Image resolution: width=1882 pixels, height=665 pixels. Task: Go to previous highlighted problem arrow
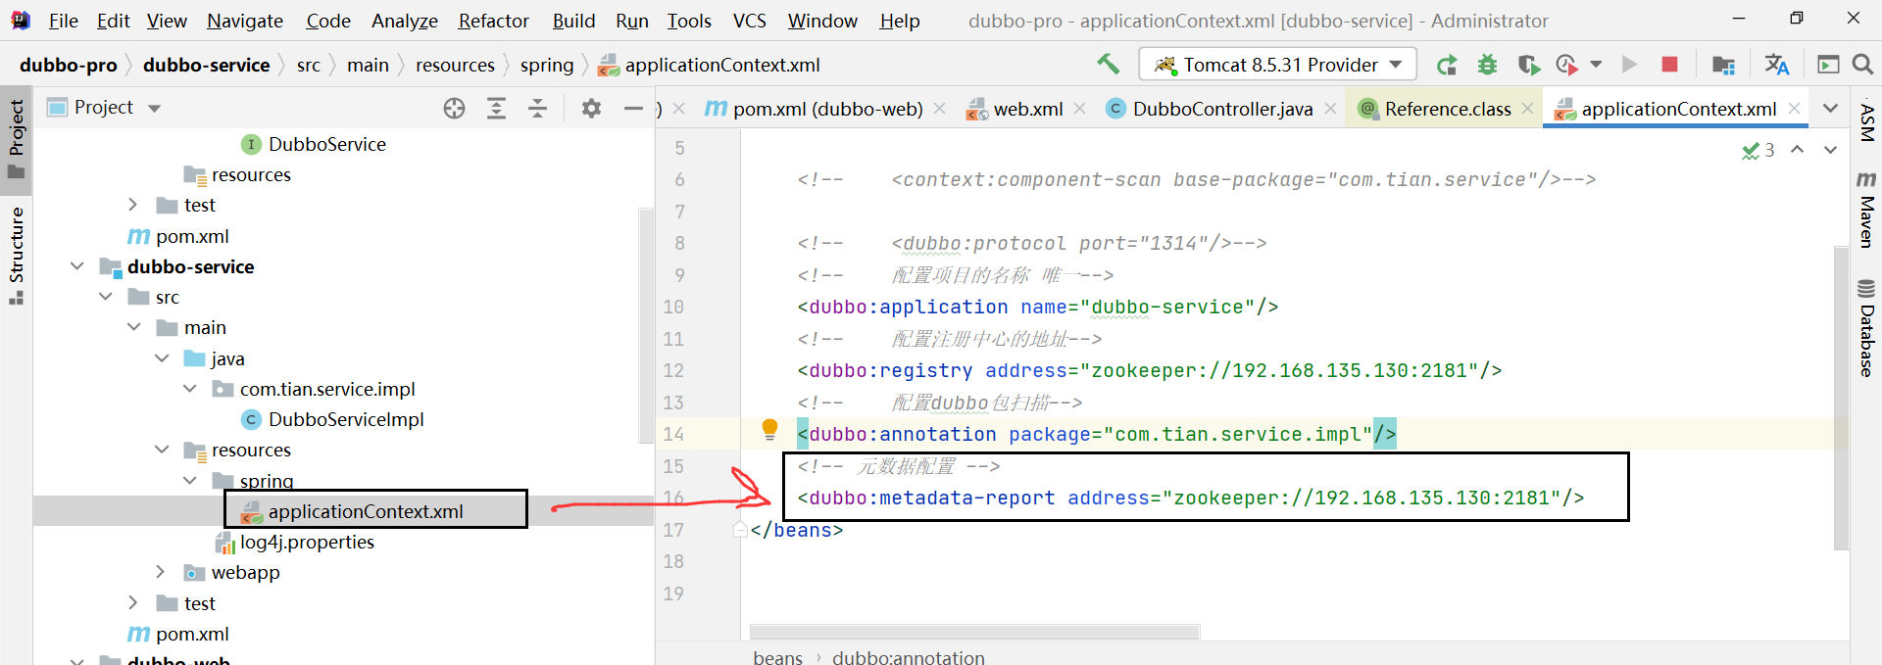click(x=1797, y=150)
